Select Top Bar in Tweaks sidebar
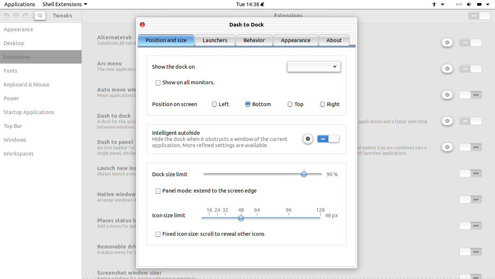The image size is (495, 279). (x=41, y=126)
